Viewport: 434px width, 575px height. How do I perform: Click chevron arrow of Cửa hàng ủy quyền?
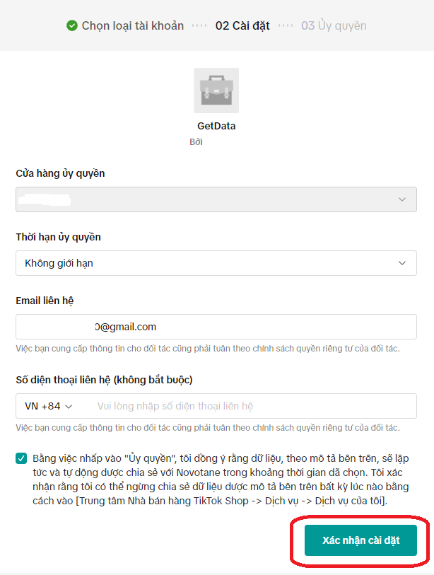[x=402, y=199]
